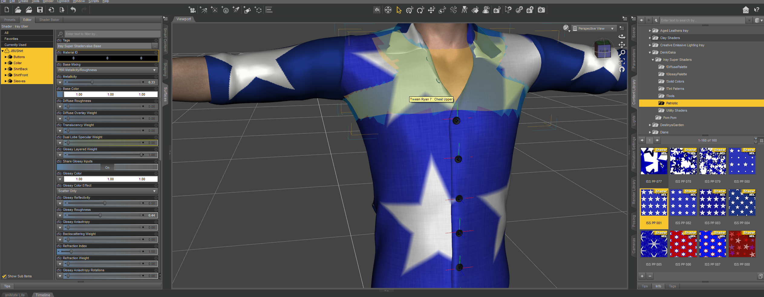Go up one folder in Content Library
Image resolution: width=764 pixels, height=297 pixels.
656,20
